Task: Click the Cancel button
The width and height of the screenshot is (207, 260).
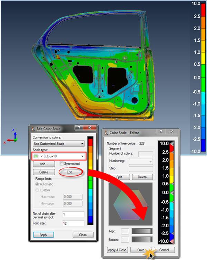Action: point(164,250)
